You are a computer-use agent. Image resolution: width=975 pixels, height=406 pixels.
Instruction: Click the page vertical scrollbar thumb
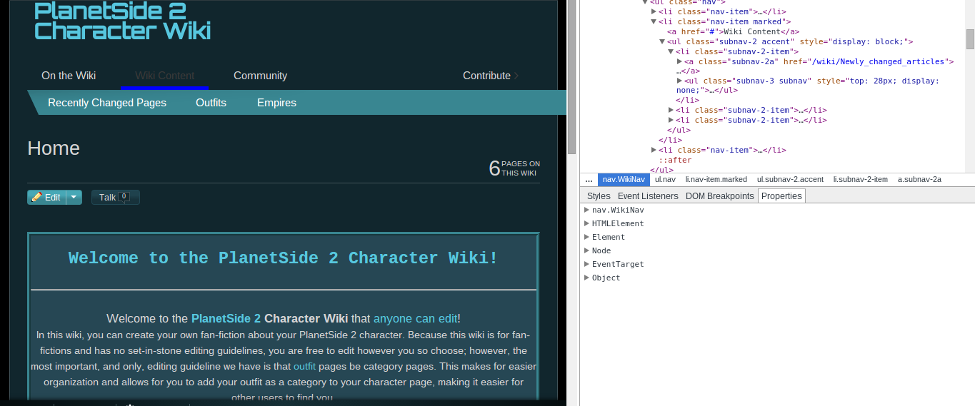[571, 77]
